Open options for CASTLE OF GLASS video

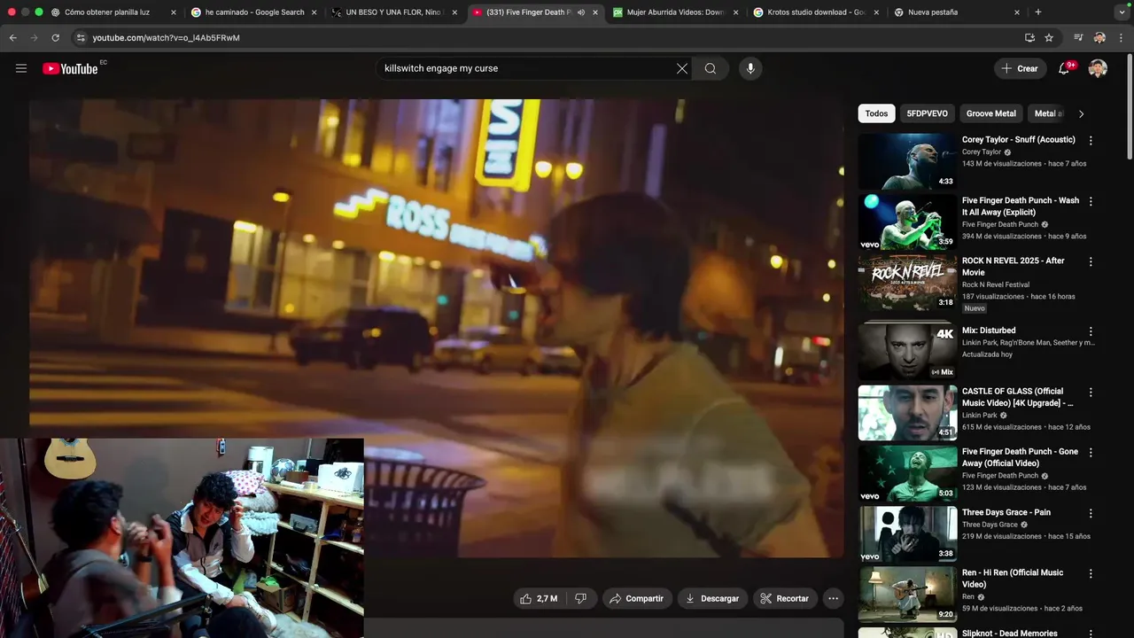point(1091,392)
